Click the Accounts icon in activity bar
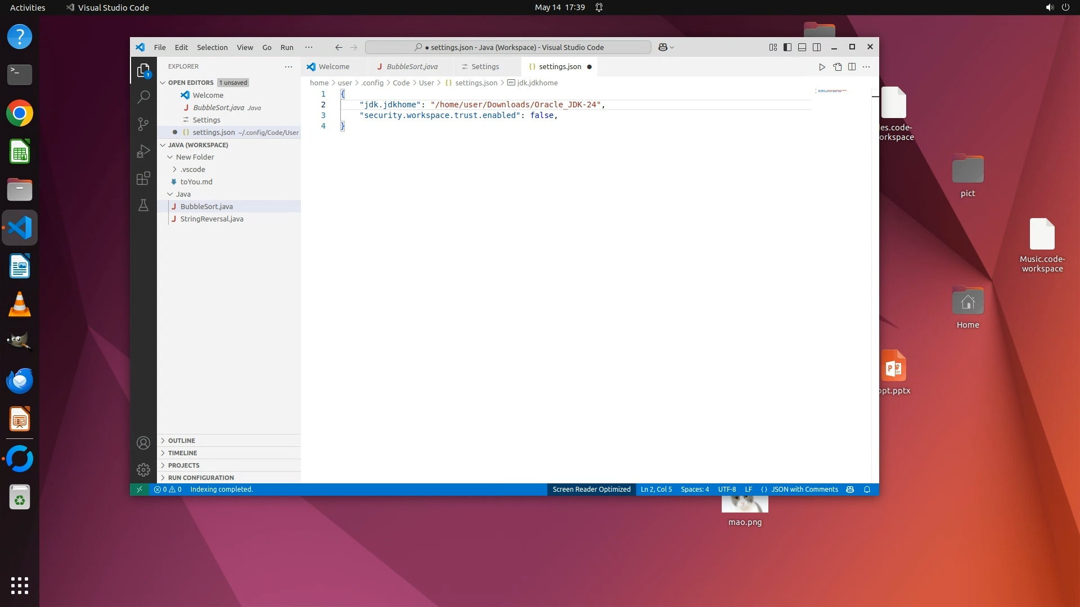 pyautogui.click(x=143, y=443)
